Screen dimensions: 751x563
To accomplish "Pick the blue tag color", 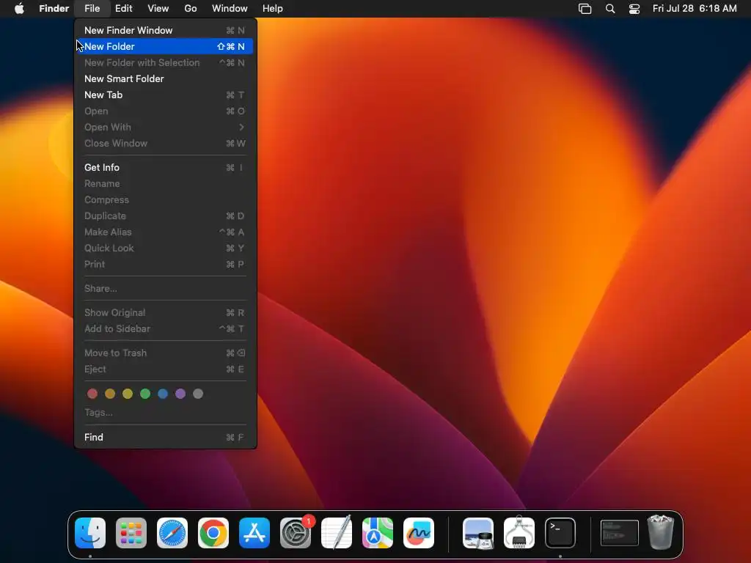I will click(163, 394).
